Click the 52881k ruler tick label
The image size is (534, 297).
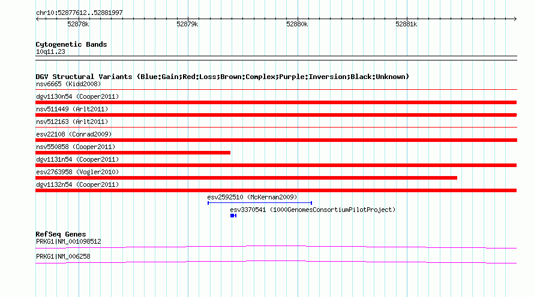click(406, 24)
